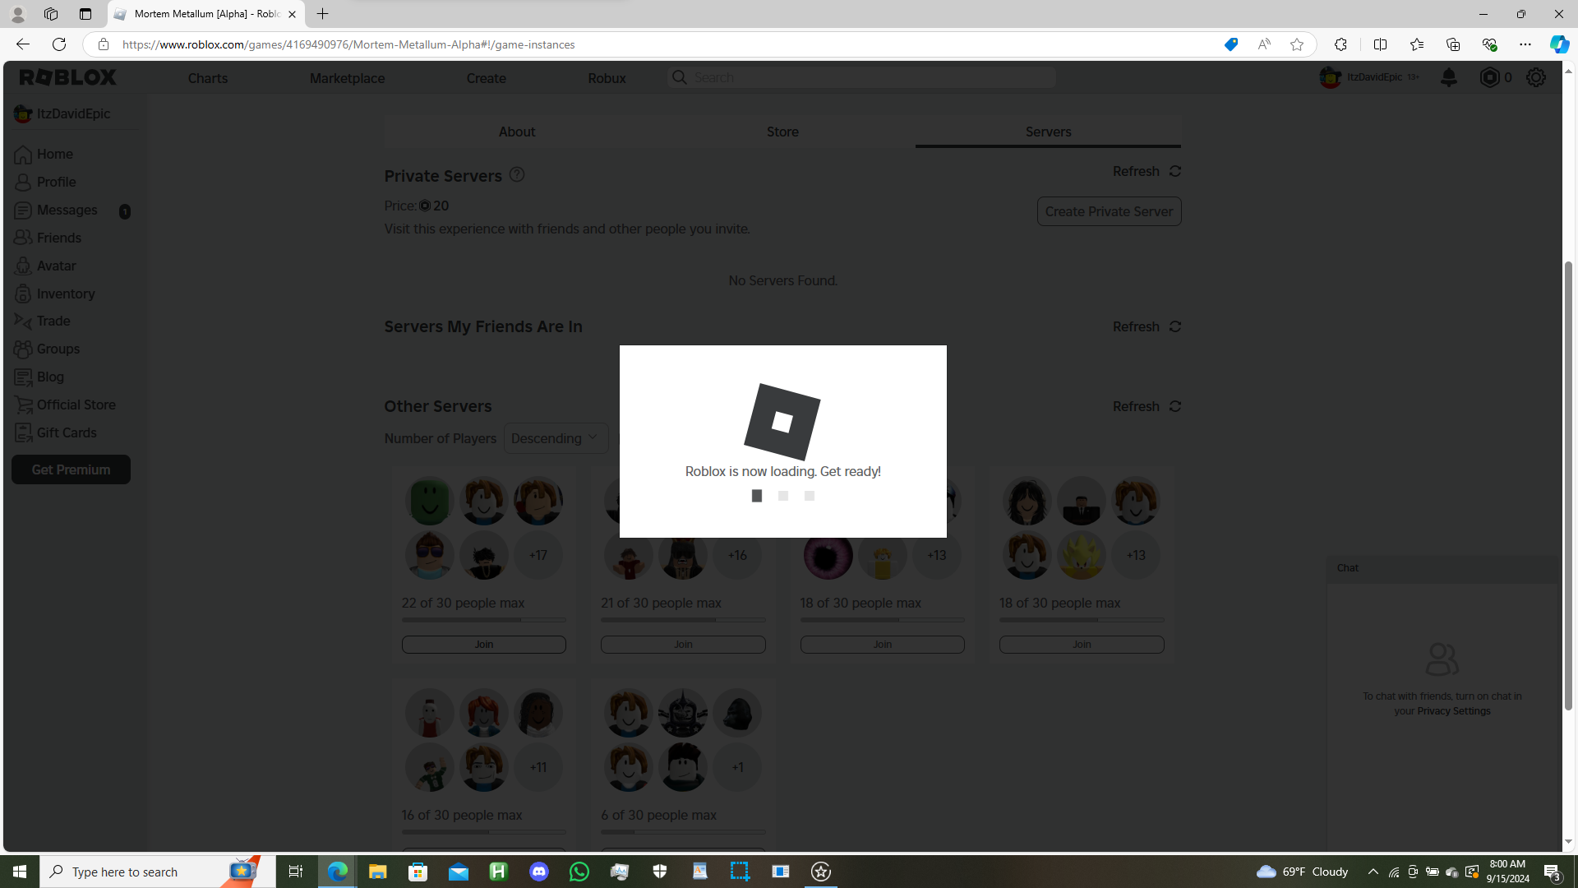The height and width of the screenshot is (888, 1578).
Task: Open Messages in the sidebar
Action: pyautogui.click(x=67, y=210)
